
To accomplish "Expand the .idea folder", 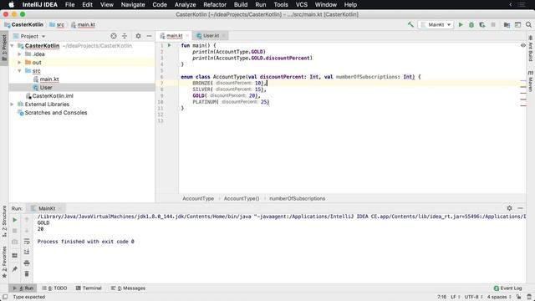I will click(19, 54).
